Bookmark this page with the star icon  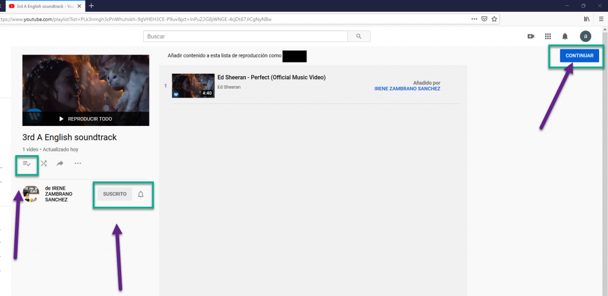[494, 18]
